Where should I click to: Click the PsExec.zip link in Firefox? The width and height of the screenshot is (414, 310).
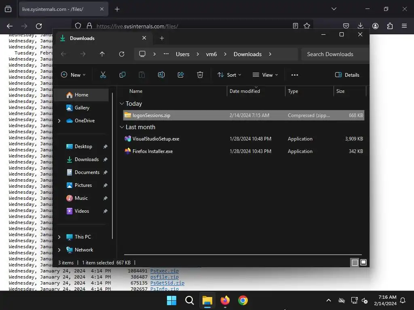(x=165, y=271)
